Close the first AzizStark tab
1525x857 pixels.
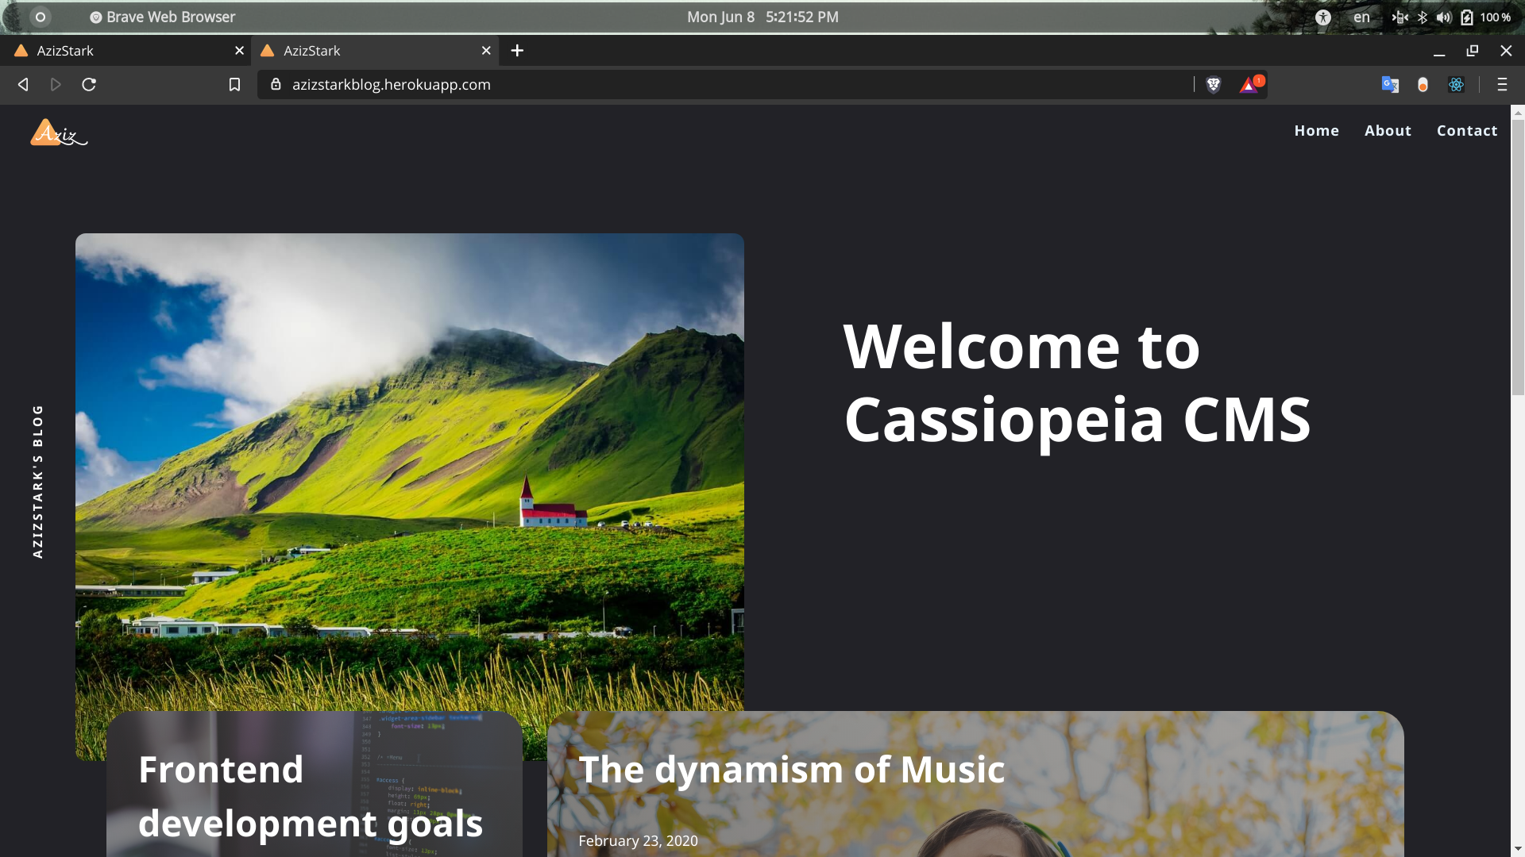pos(239,51)
